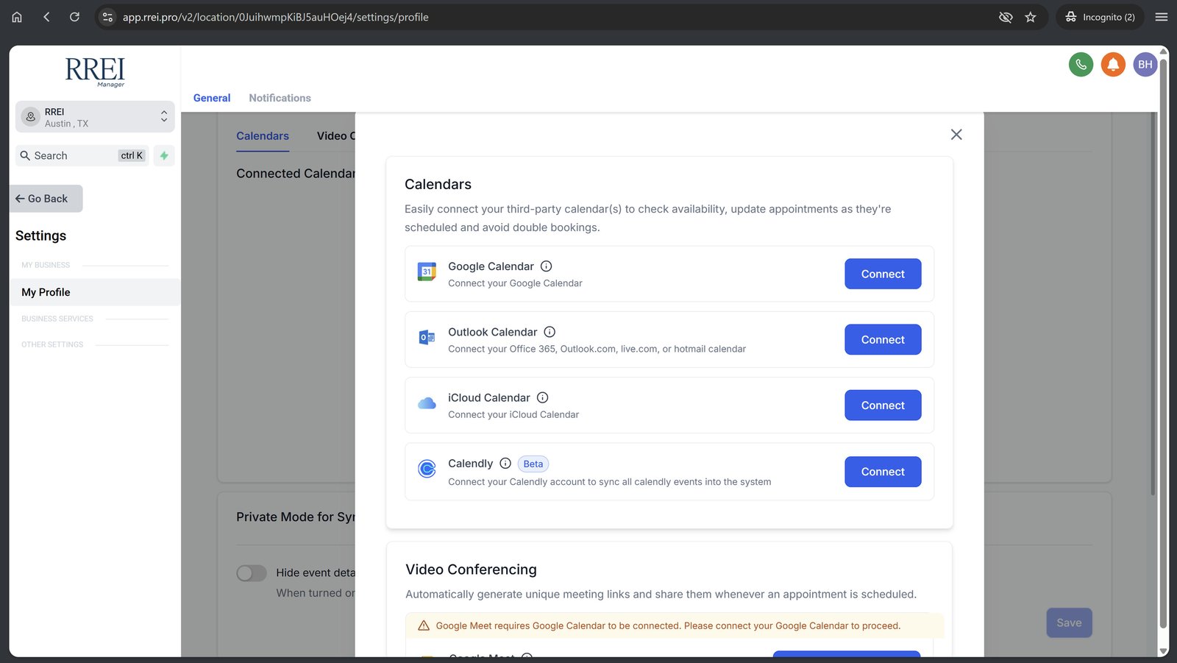Connect Google Calendar
The width and height of the screenshot is (1177, 663).
883,274
